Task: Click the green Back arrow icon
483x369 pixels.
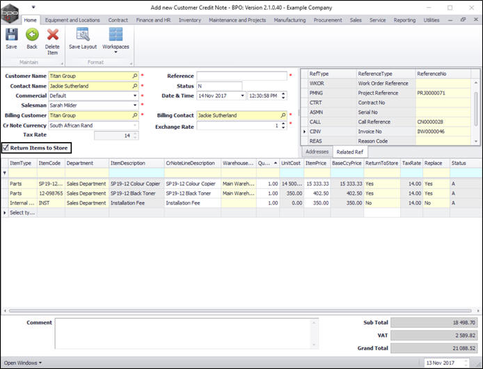Action: pos(32,34)
